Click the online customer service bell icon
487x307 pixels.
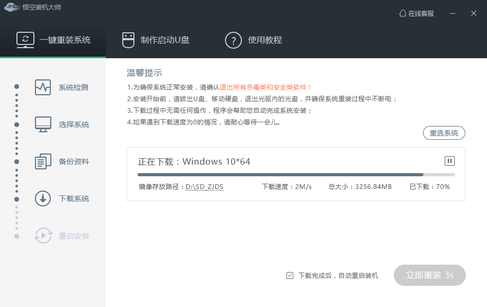point(402,13)
